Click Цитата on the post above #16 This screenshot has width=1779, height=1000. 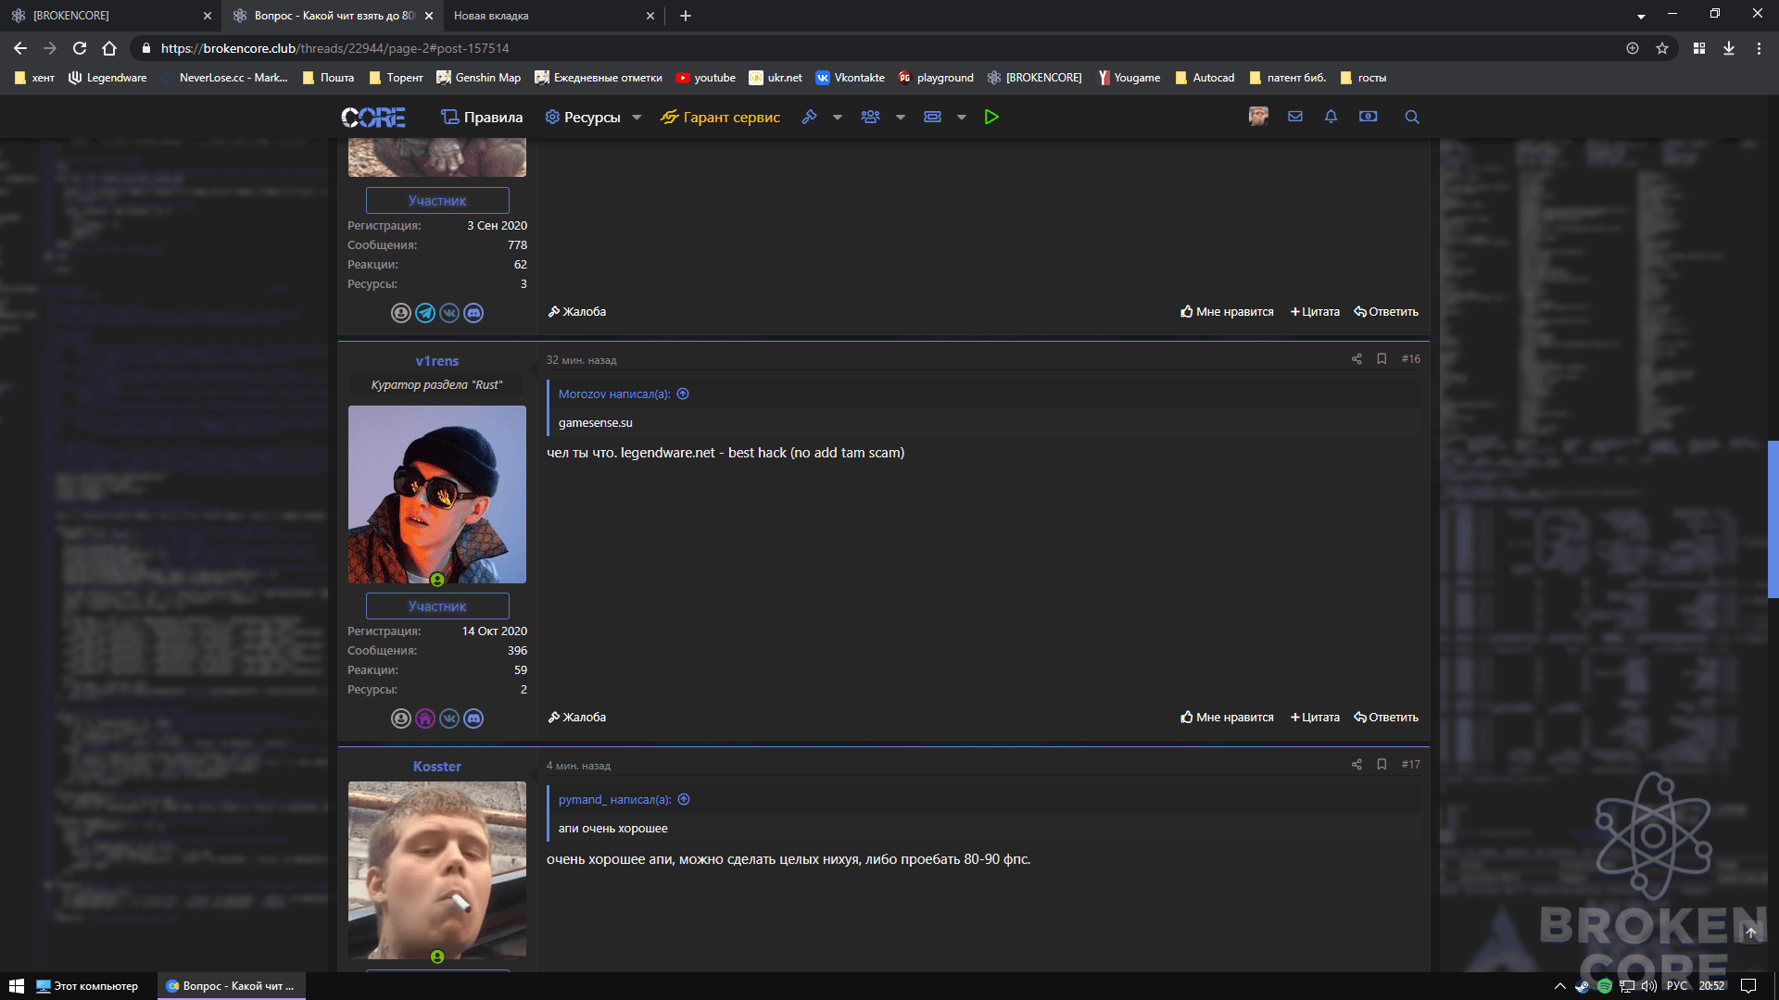(x=1315, y=312)
